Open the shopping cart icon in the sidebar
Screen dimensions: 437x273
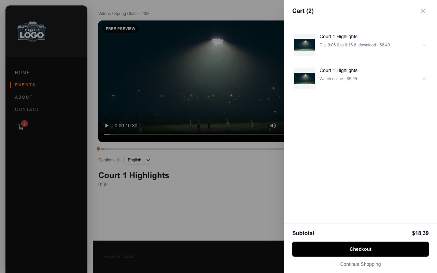pos(21,127)
